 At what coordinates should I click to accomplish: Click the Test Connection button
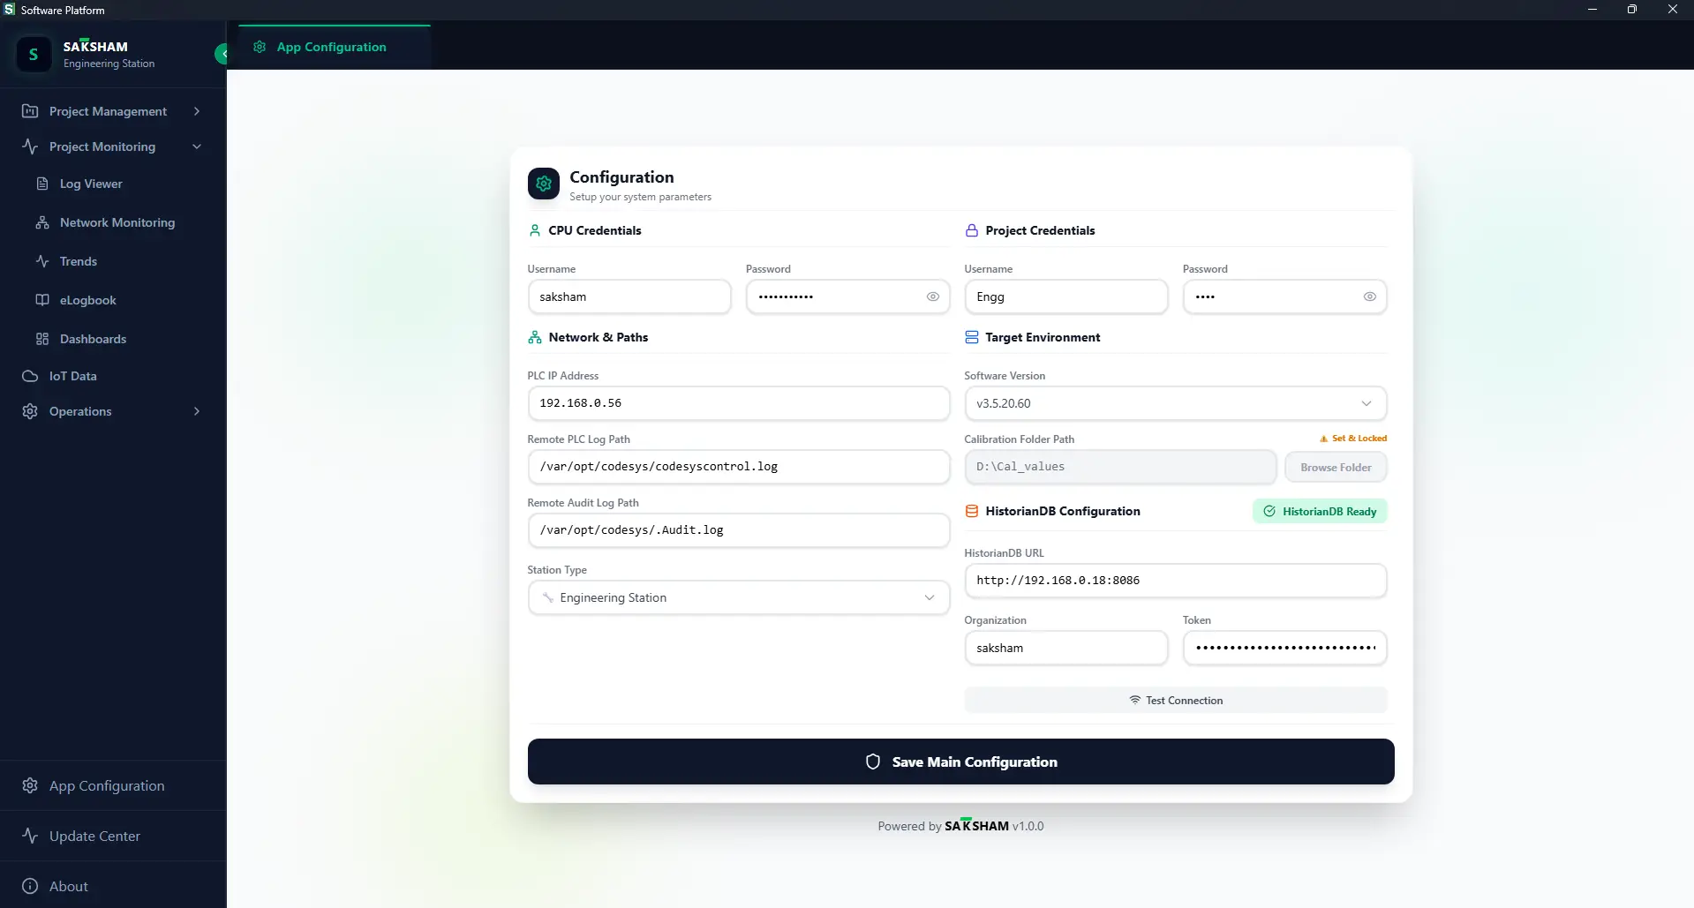(1175, 700)
